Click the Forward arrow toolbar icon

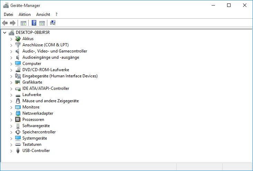coord(13,23)
